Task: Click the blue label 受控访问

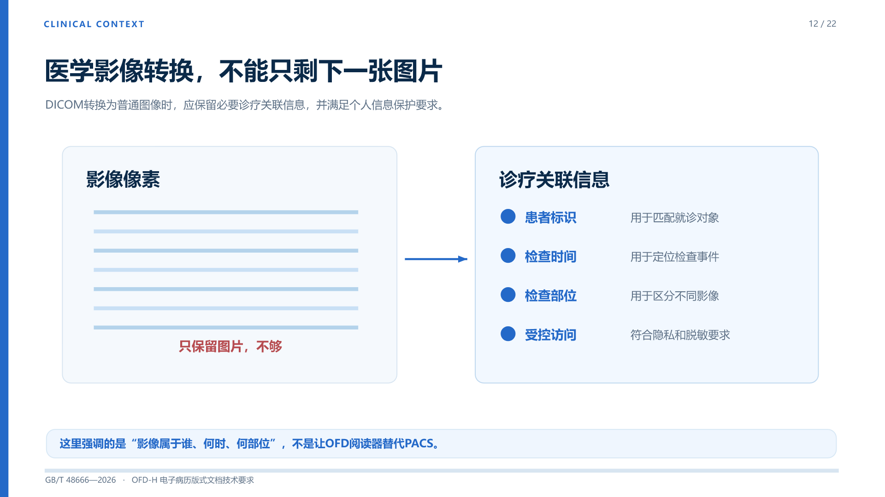Action: click(x=551, y=335)
